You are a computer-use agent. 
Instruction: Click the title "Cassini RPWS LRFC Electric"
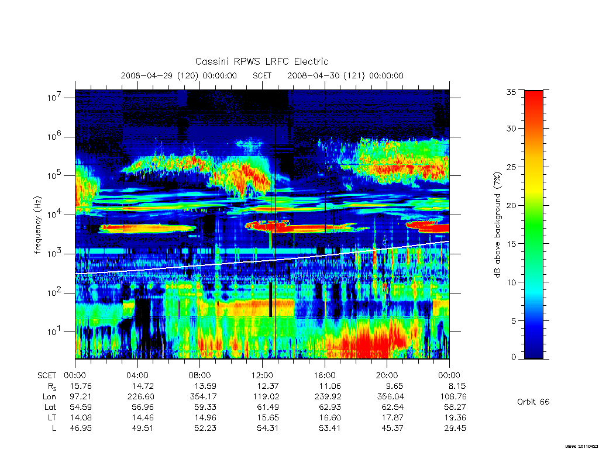(261, 61)
